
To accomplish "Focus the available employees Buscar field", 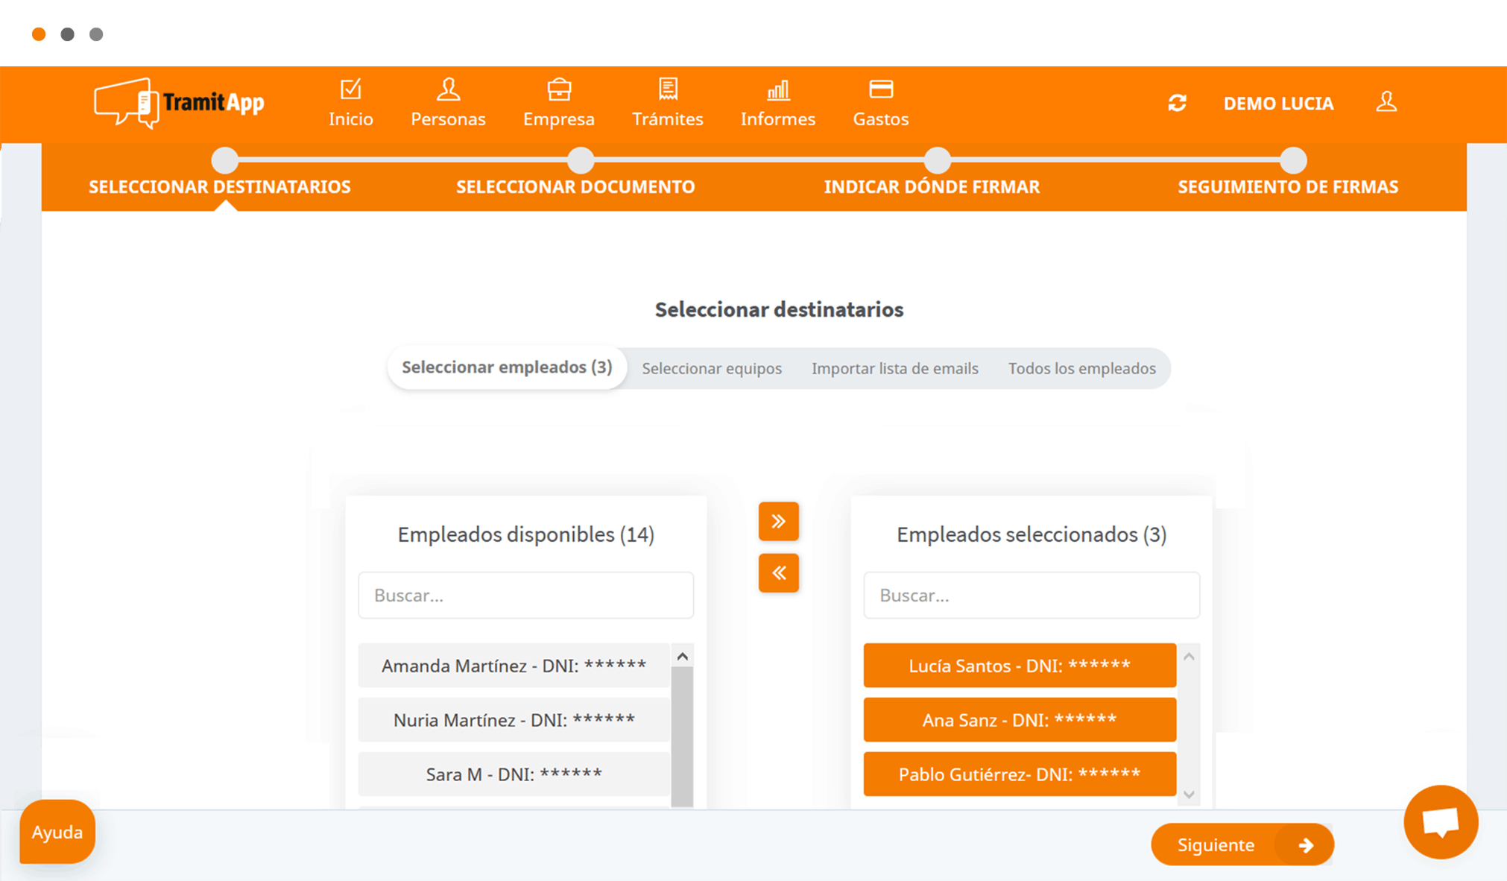I will (x=526, y=596).
